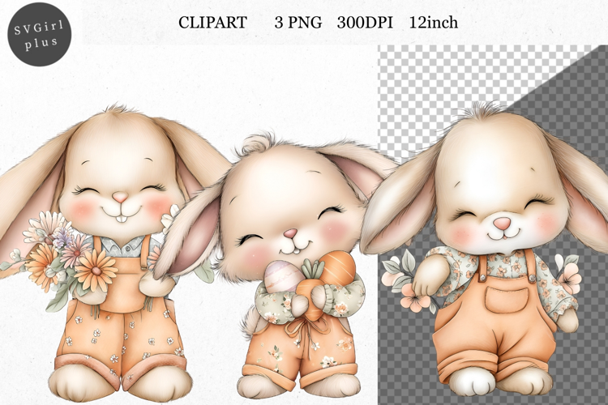The image size is (608, 405).
Task: Select the left bunny holding the daisy bouquet
Action: (x=118, y=243)
